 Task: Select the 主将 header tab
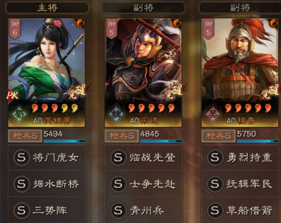pyautogui.click(x=48, y=8)
